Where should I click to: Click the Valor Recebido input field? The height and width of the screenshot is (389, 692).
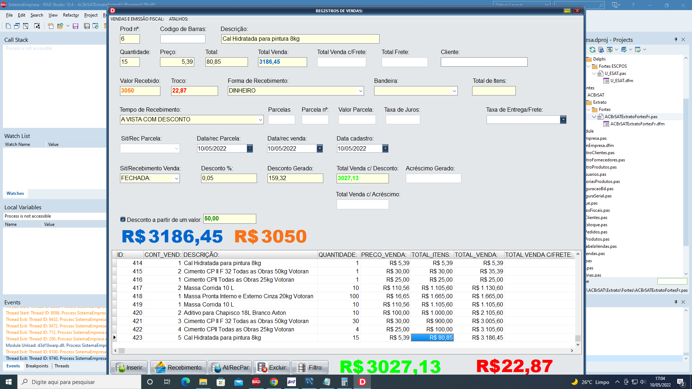click(x=140, y=91)
